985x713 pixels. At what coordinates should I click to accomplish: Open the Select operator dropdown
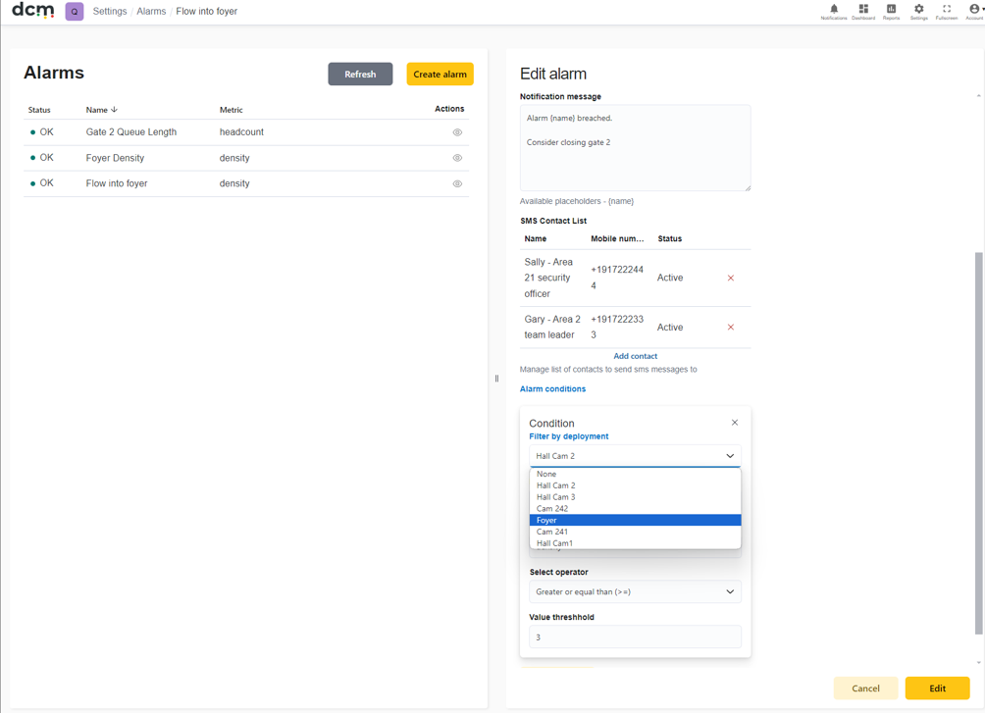tap(635, 591)
